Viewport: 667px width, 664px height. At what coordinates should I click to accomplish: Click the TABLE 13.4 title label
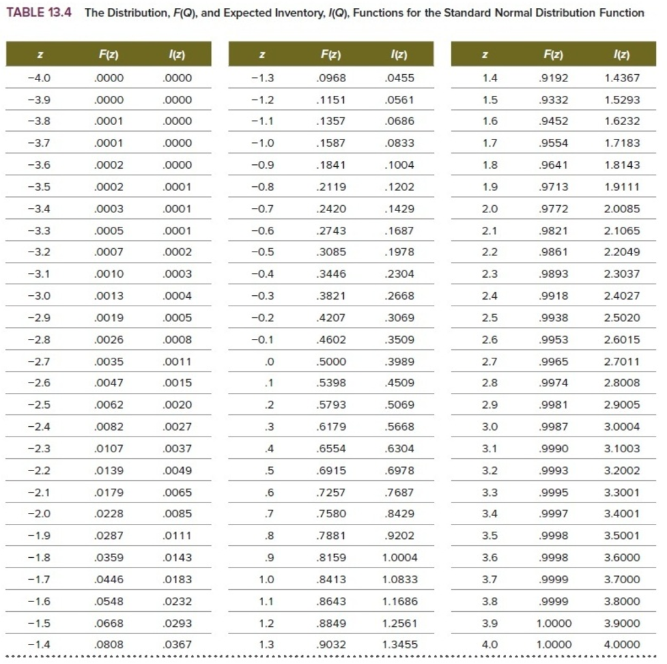pos(38,12)
